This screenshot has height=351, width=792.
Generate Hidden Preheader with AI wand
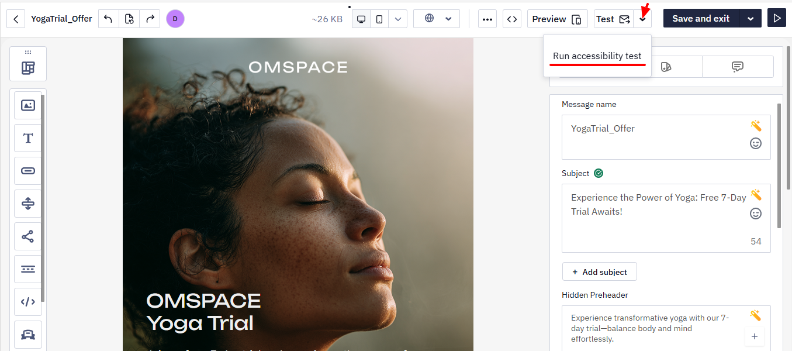click(756, 316)
